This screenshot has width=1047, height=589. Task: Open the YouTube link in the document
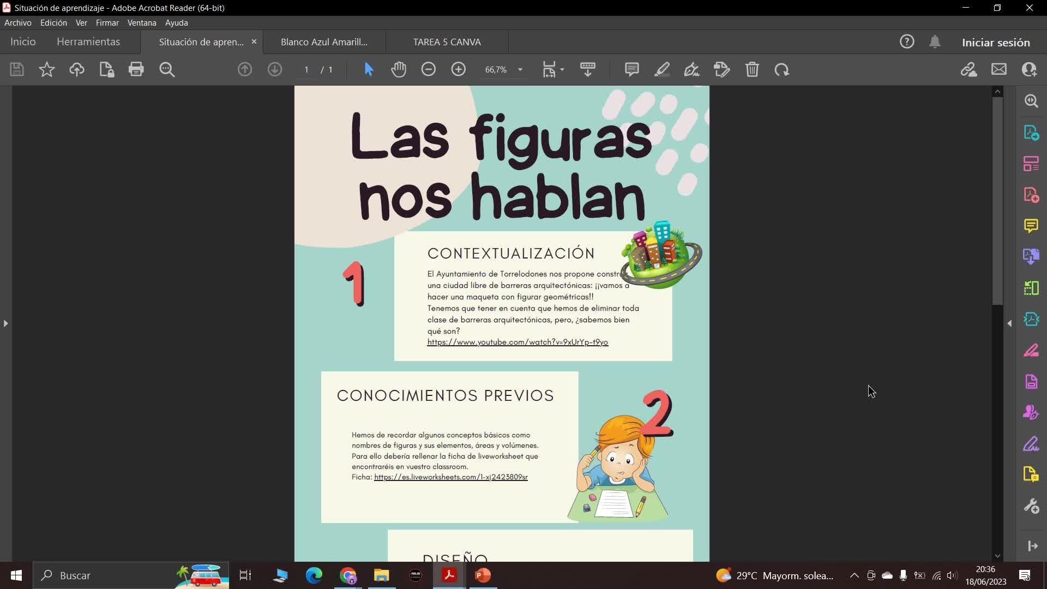point(517,342)
